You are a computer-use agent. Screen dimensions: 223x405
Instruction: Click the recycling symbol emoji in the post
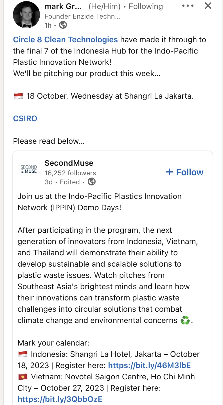(185, 321)
